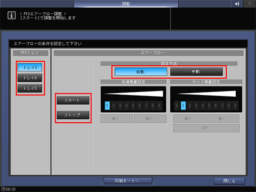
Task: Click 強く under サイド風量設定
Action: 223,119
